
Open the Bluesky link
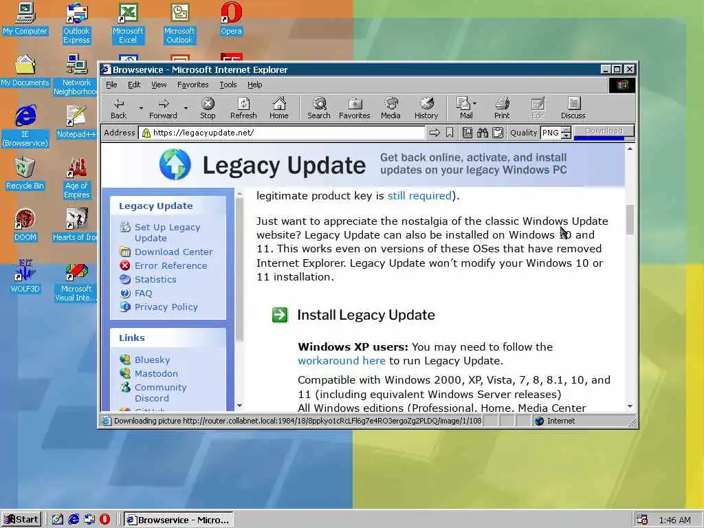pyautogui.click(x=152, y=360)
